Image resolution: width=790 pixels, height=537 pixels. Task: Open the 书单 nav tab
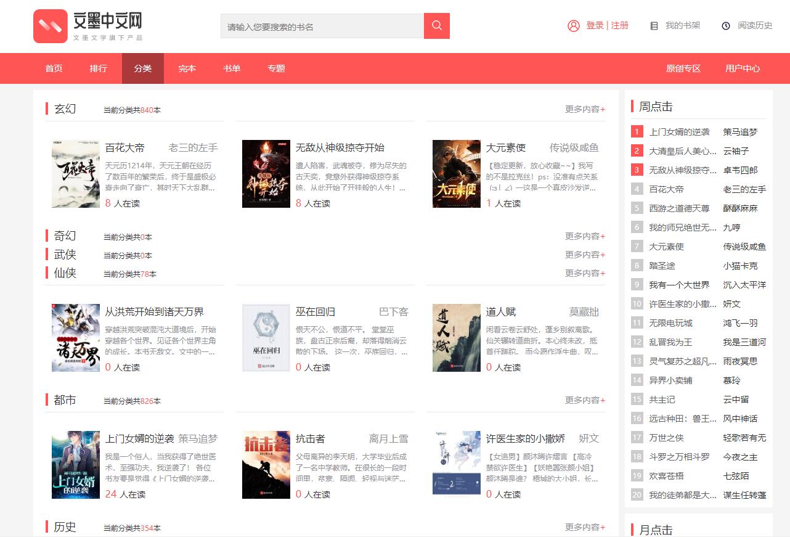tap(232, 68)
